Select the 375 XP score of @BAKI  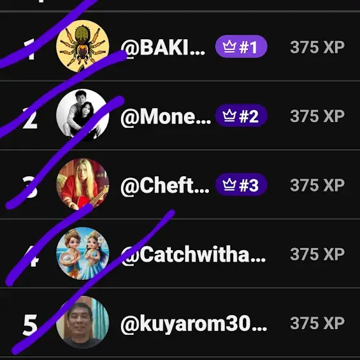pos(318,48)
